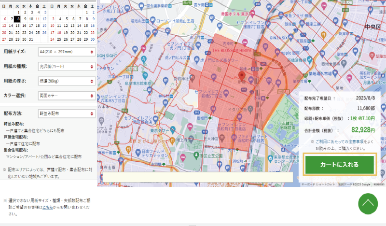Pick date 22 in the left calendar

(17, 32)
